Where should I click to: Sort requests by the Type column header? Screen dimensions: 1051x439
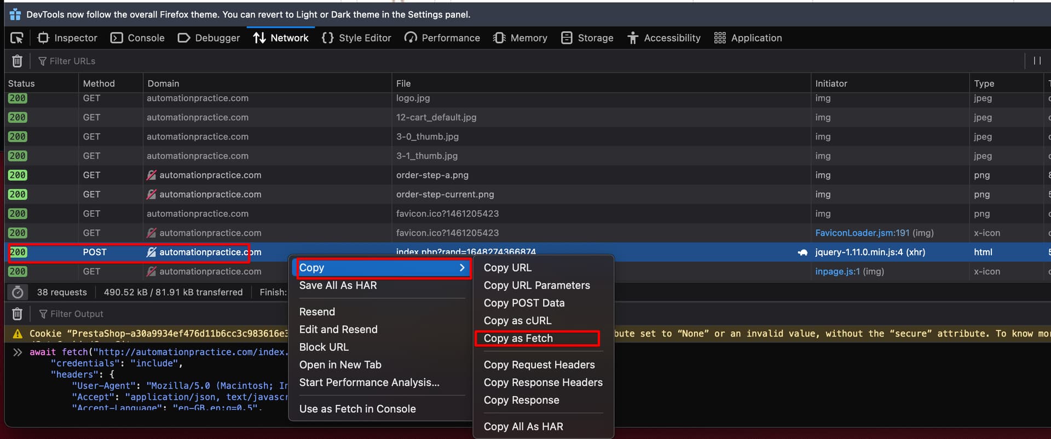click(x=1006, y=83)
